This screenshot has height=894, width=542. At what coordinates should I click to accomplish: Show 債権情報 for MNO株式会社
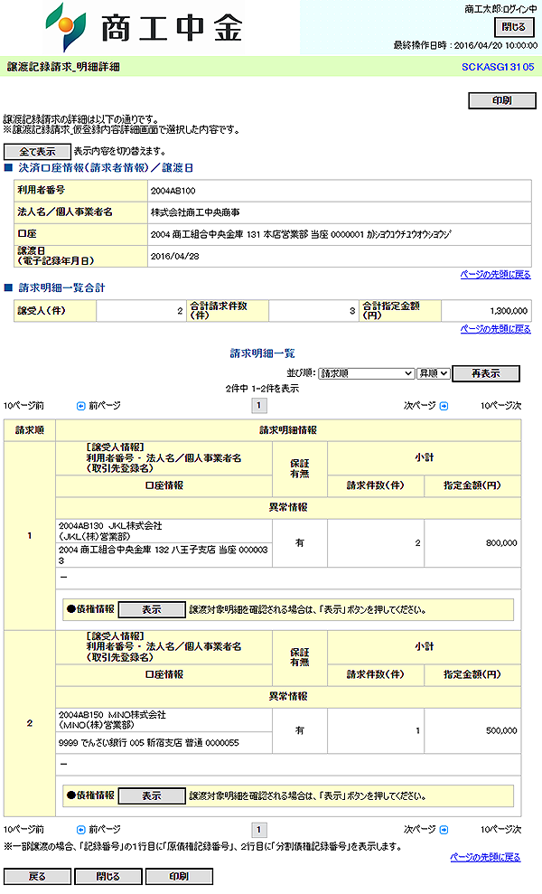pos(152,795)
